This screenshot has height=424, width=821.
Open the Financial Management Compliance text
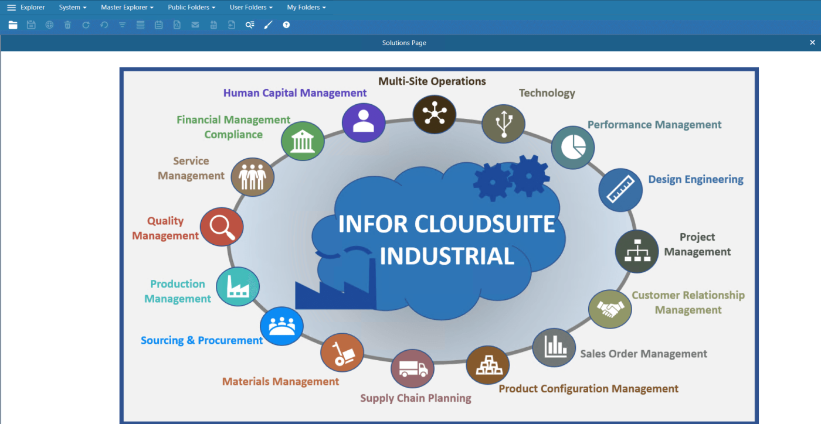(x=233, y=127)
